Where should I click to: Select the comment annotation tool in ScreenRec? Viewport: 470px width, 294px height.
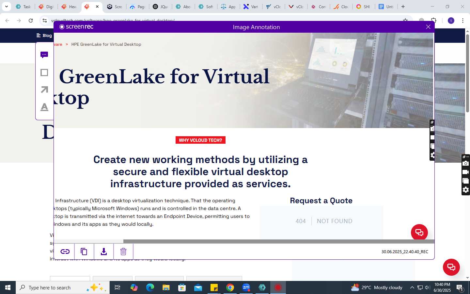(x=44, y=55)
